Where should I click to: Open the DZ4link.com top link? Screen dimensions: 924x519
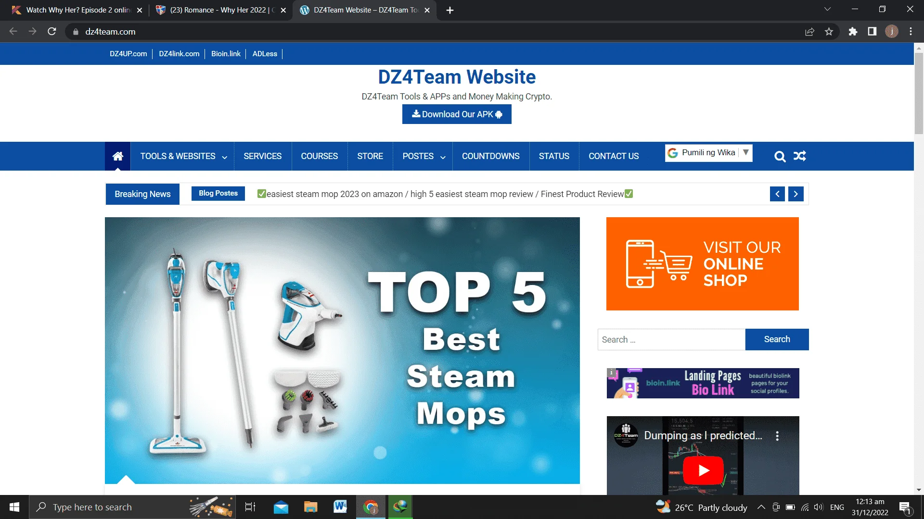[179, 54]
